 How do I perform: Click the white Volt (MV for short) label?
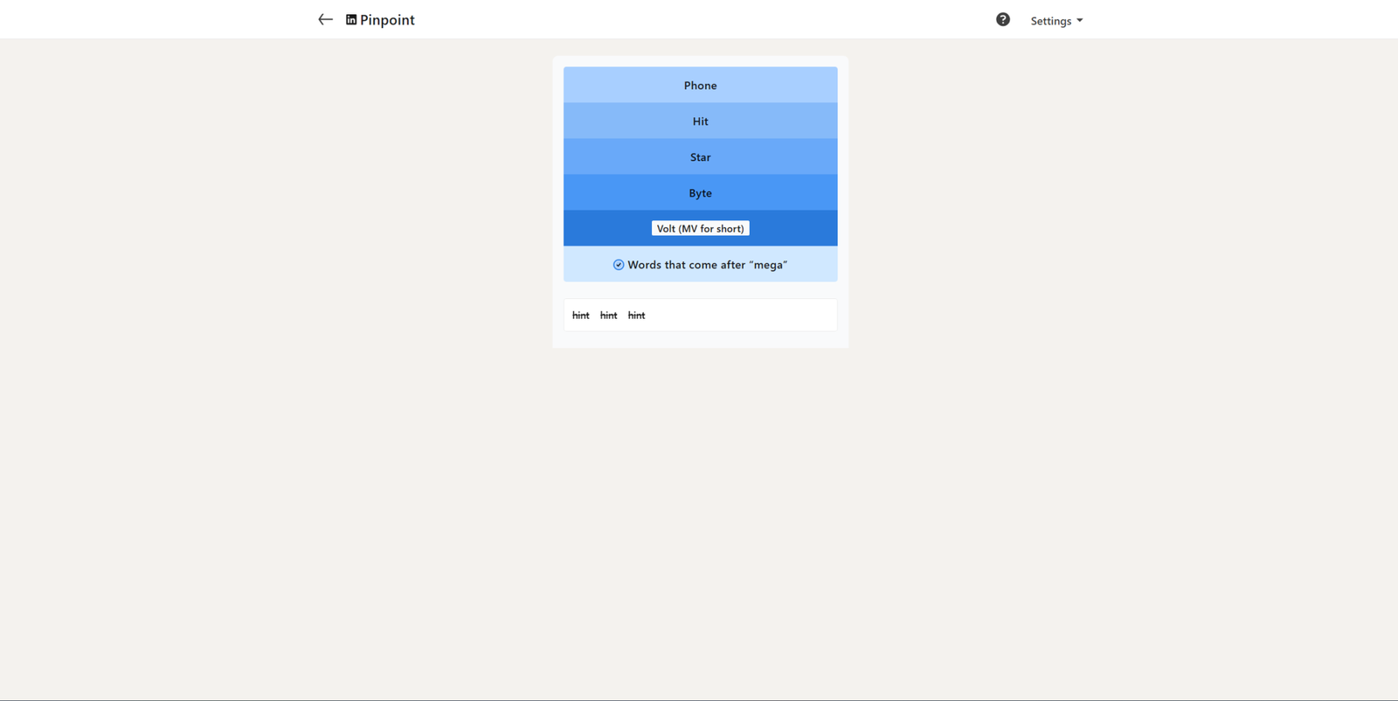click(700, 229)
